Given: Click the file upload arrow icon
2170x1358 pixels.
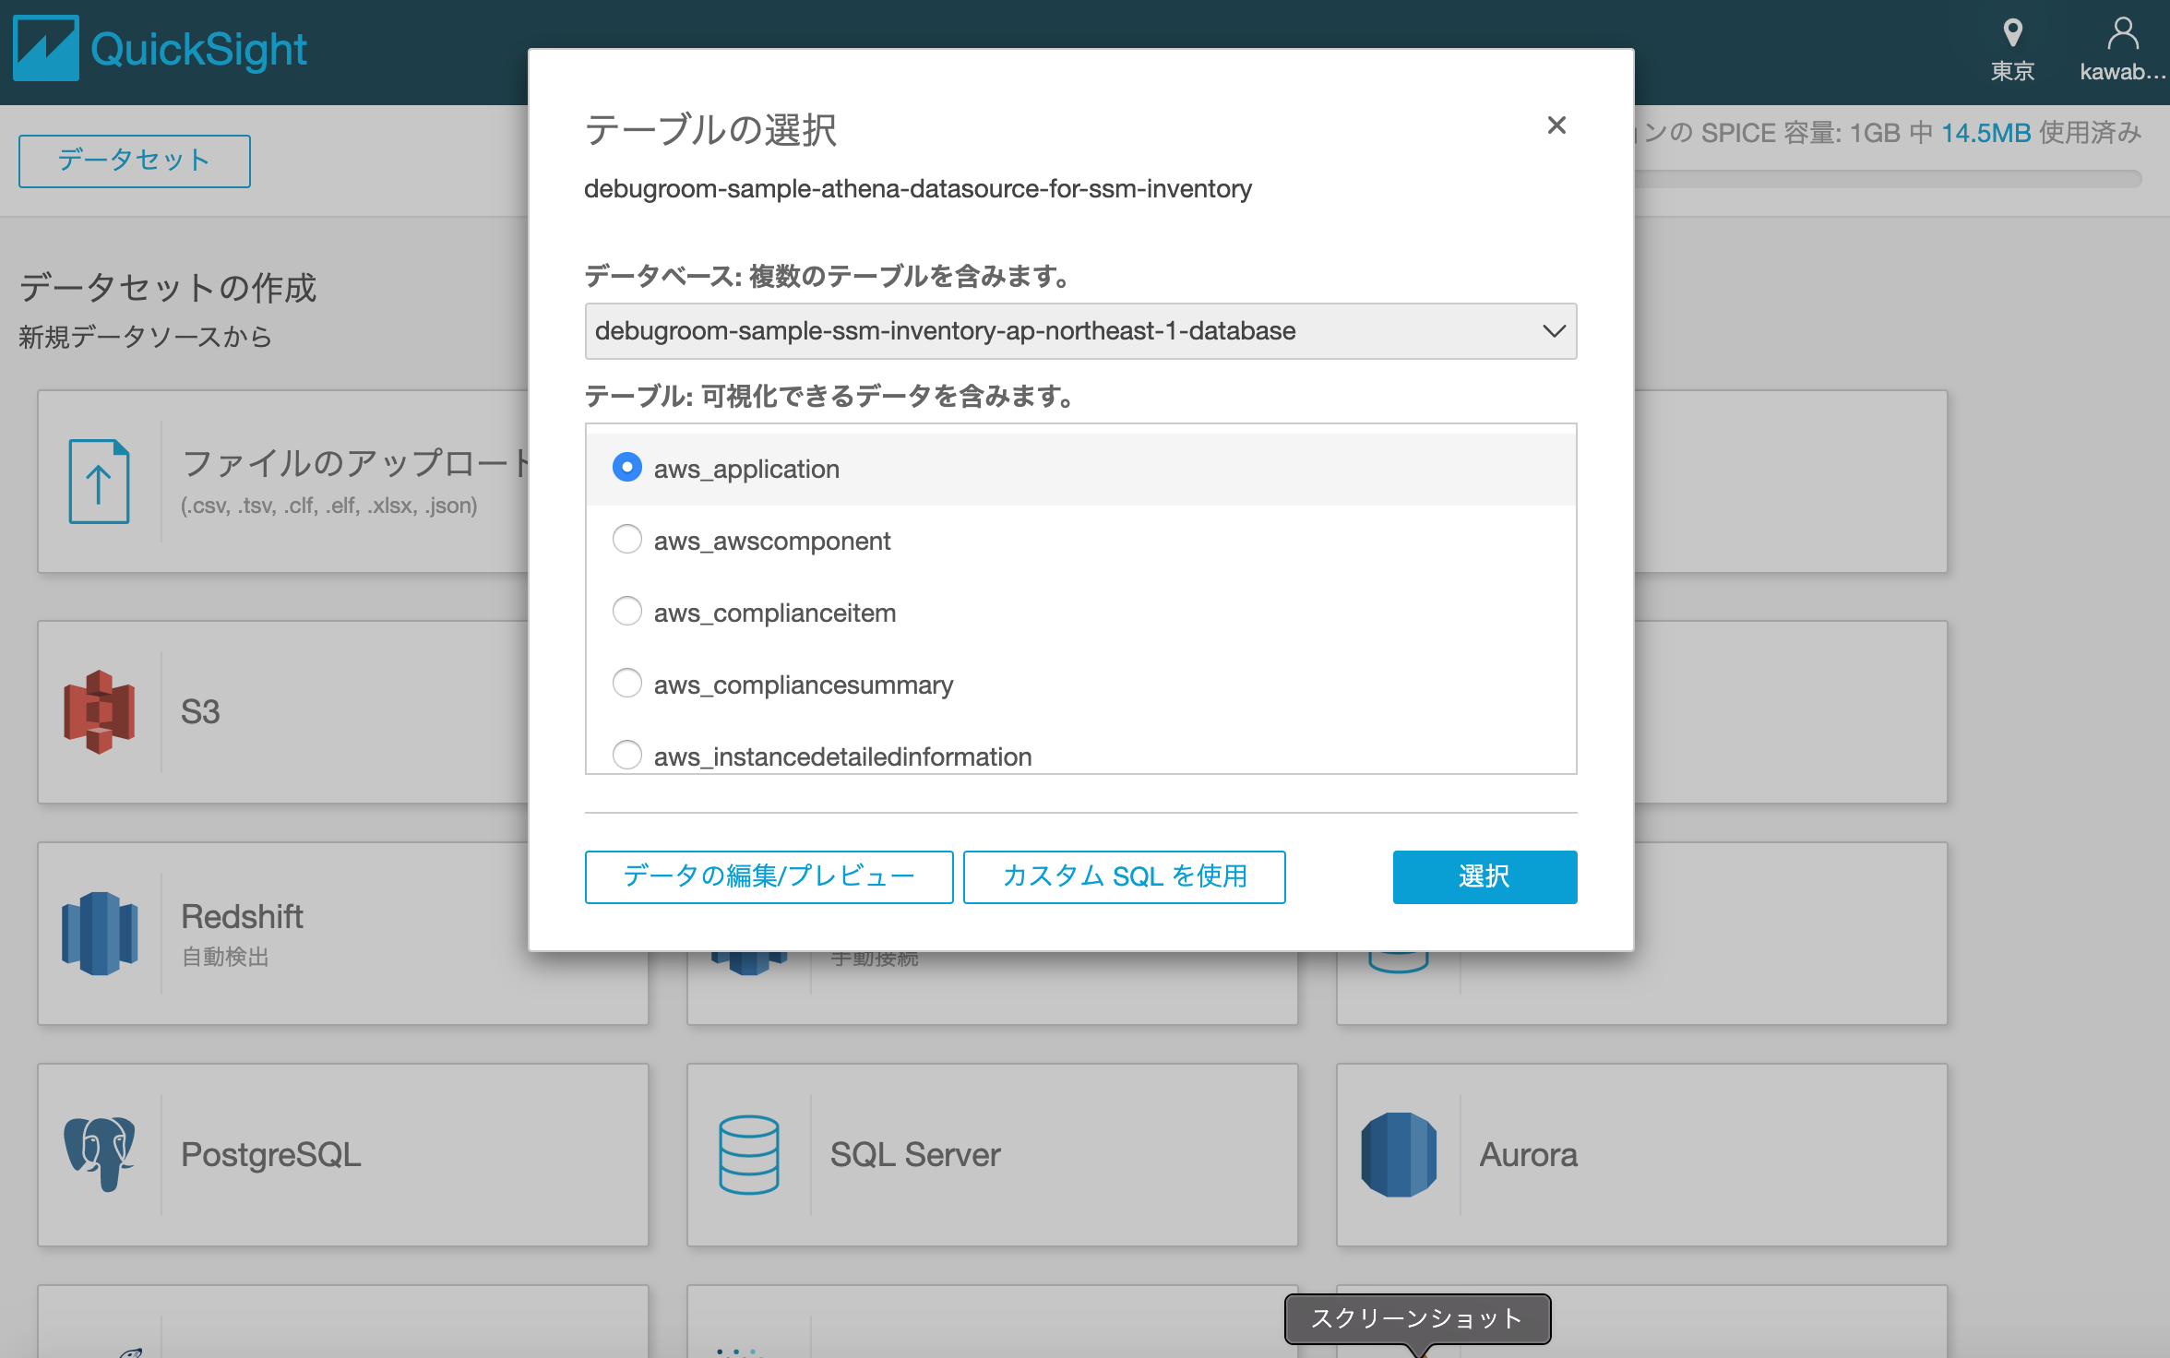Looking at the screenshot, I should (99, 482).
